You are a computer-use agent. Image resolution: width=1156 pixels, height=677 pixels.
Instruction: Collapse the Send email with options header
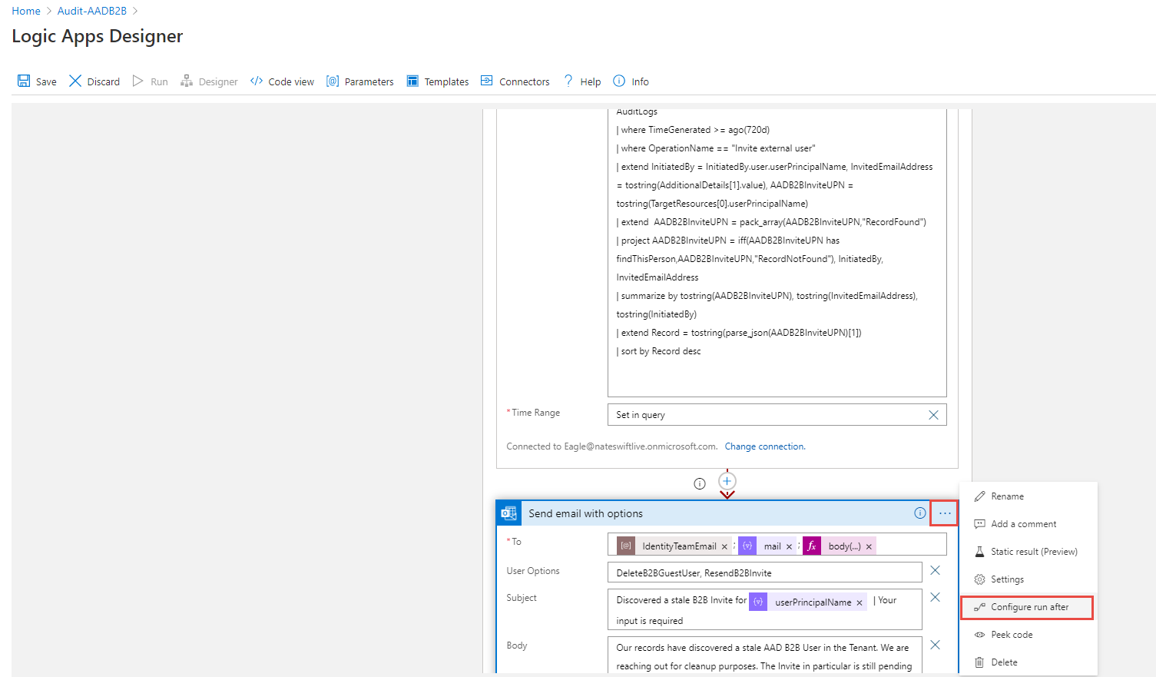pyautogui.click(x=714, y=513)
